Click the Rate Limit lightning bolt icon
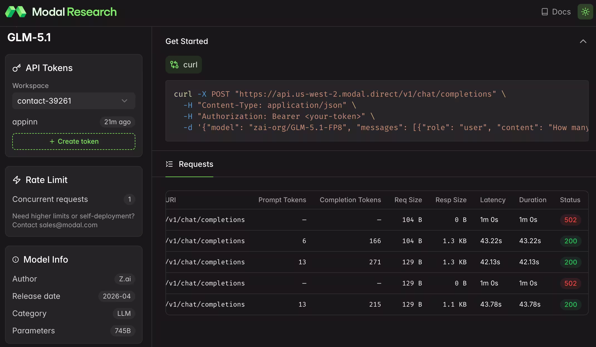This screenshot has width=596, height=347. 17,180
